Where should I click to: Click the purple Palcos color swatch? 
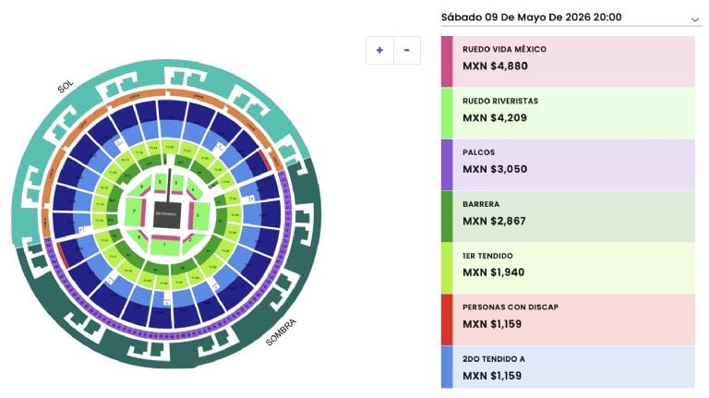tap(447, 164)
